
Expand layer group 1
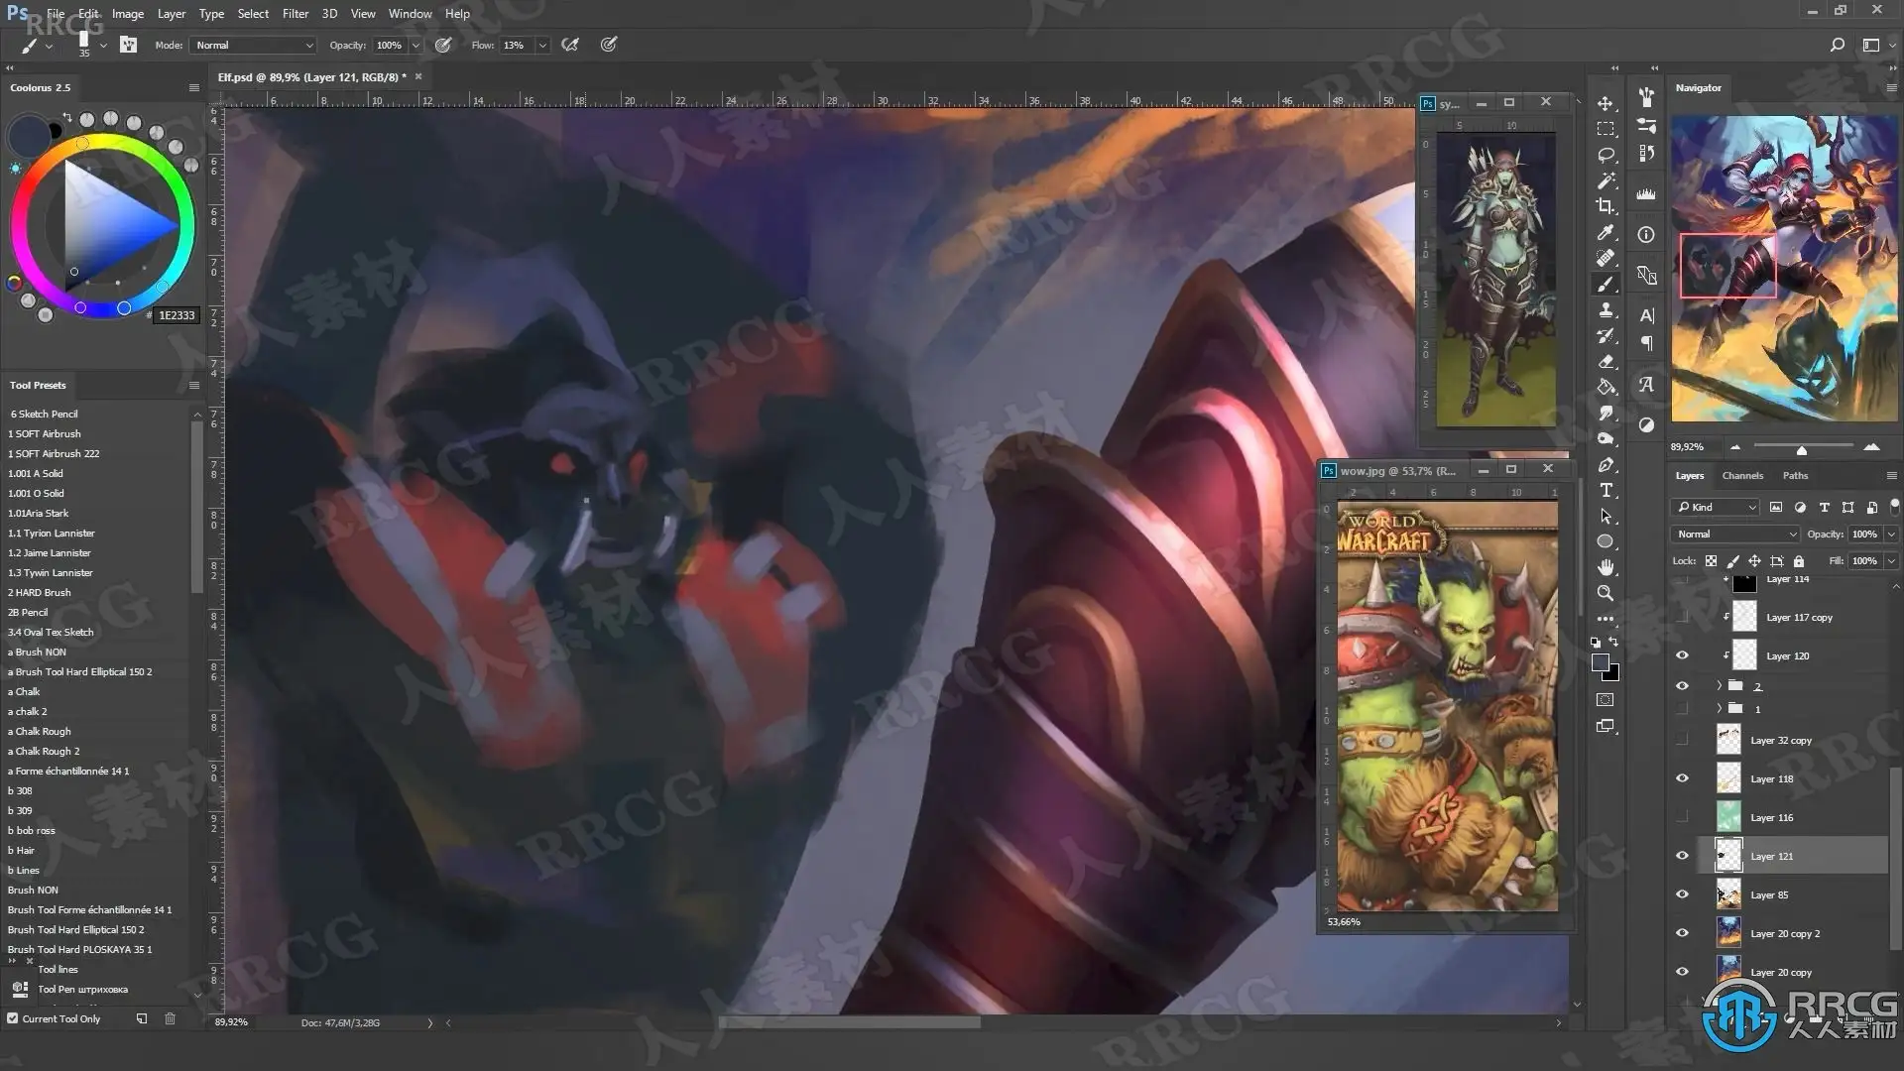[1720, 709]
